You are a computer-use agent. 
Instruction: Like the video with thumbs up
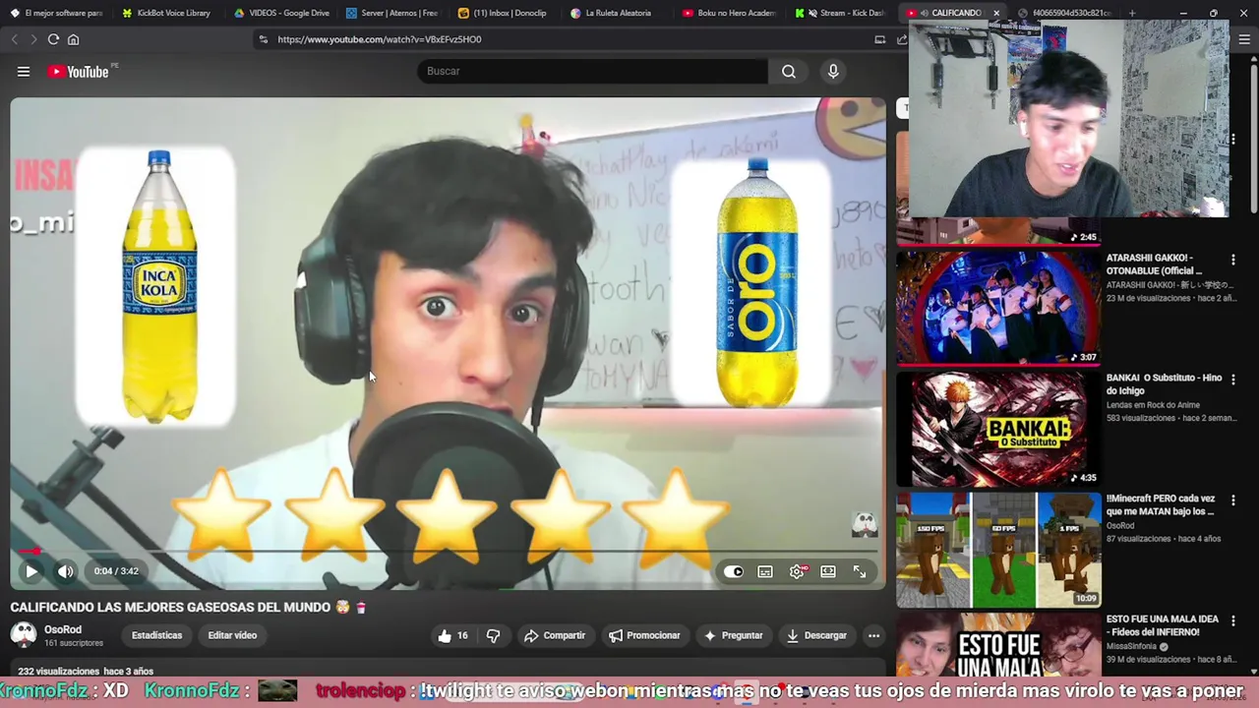point(452,635)
